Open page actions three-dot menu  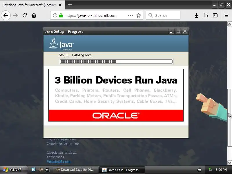click(130, 15)
